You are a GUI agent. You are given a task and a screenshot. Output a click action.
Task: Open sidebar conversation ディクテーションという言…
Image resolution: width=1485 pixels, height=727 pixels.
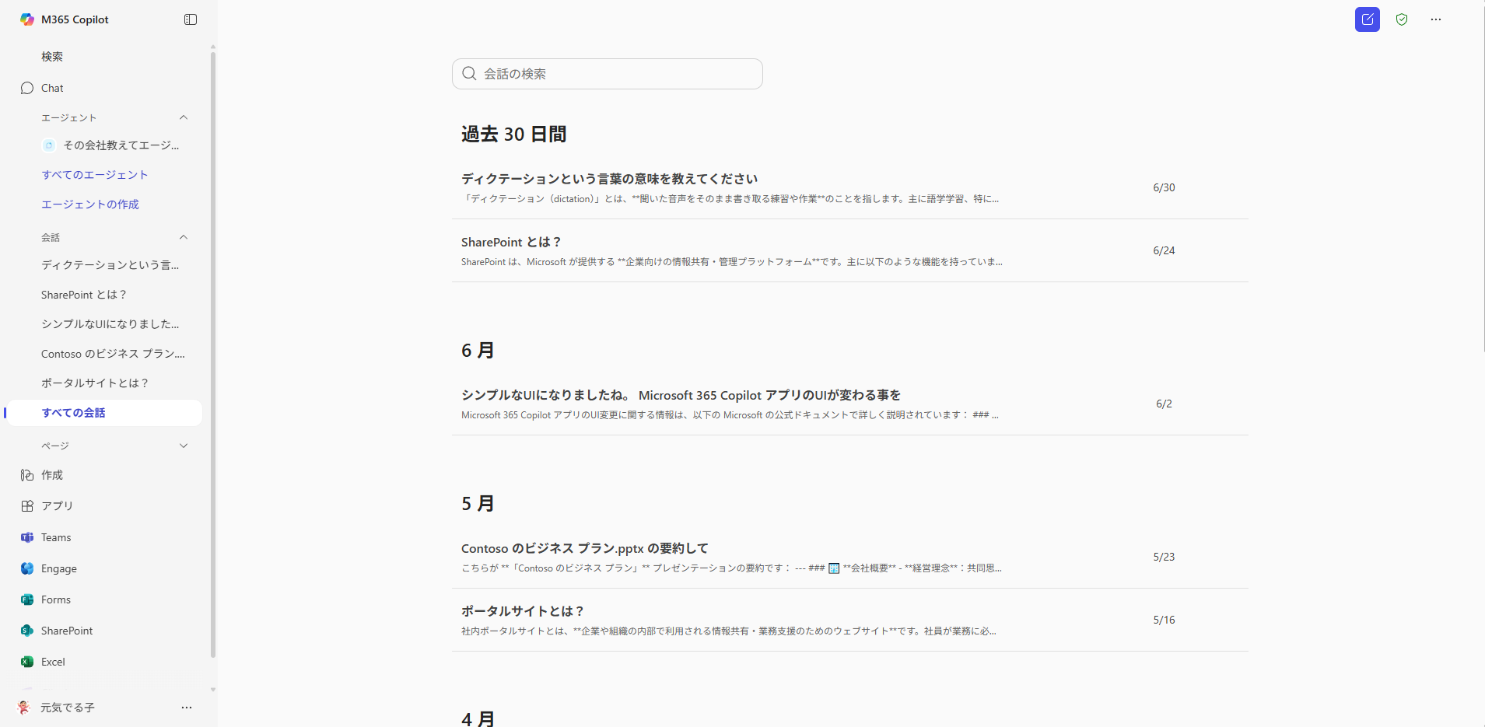[110, 265]
